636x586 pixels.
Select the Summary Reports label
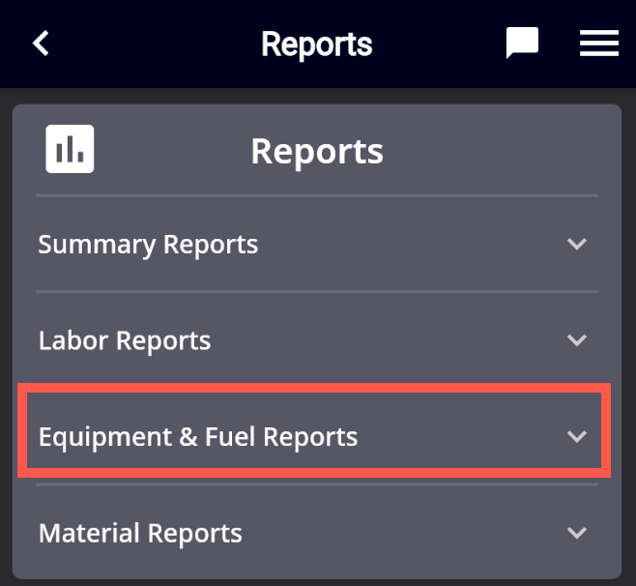[148, 244]
